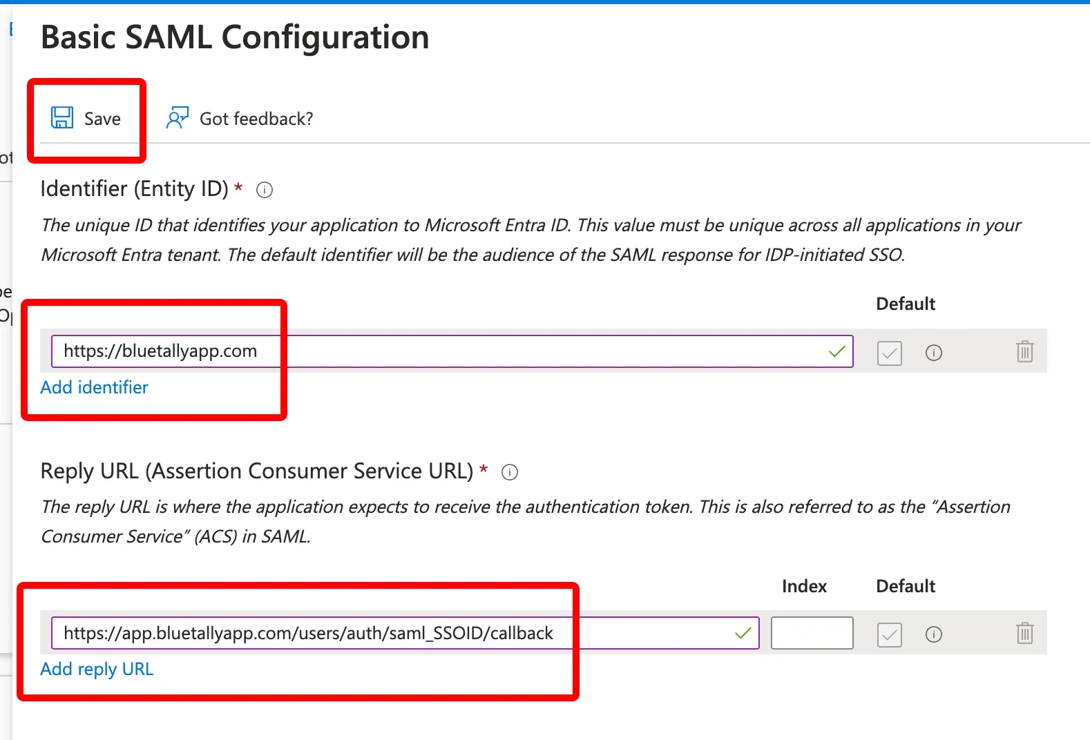Click the Reply URL (Assertion Consumer Service URL) heading

tap(257, 471)
